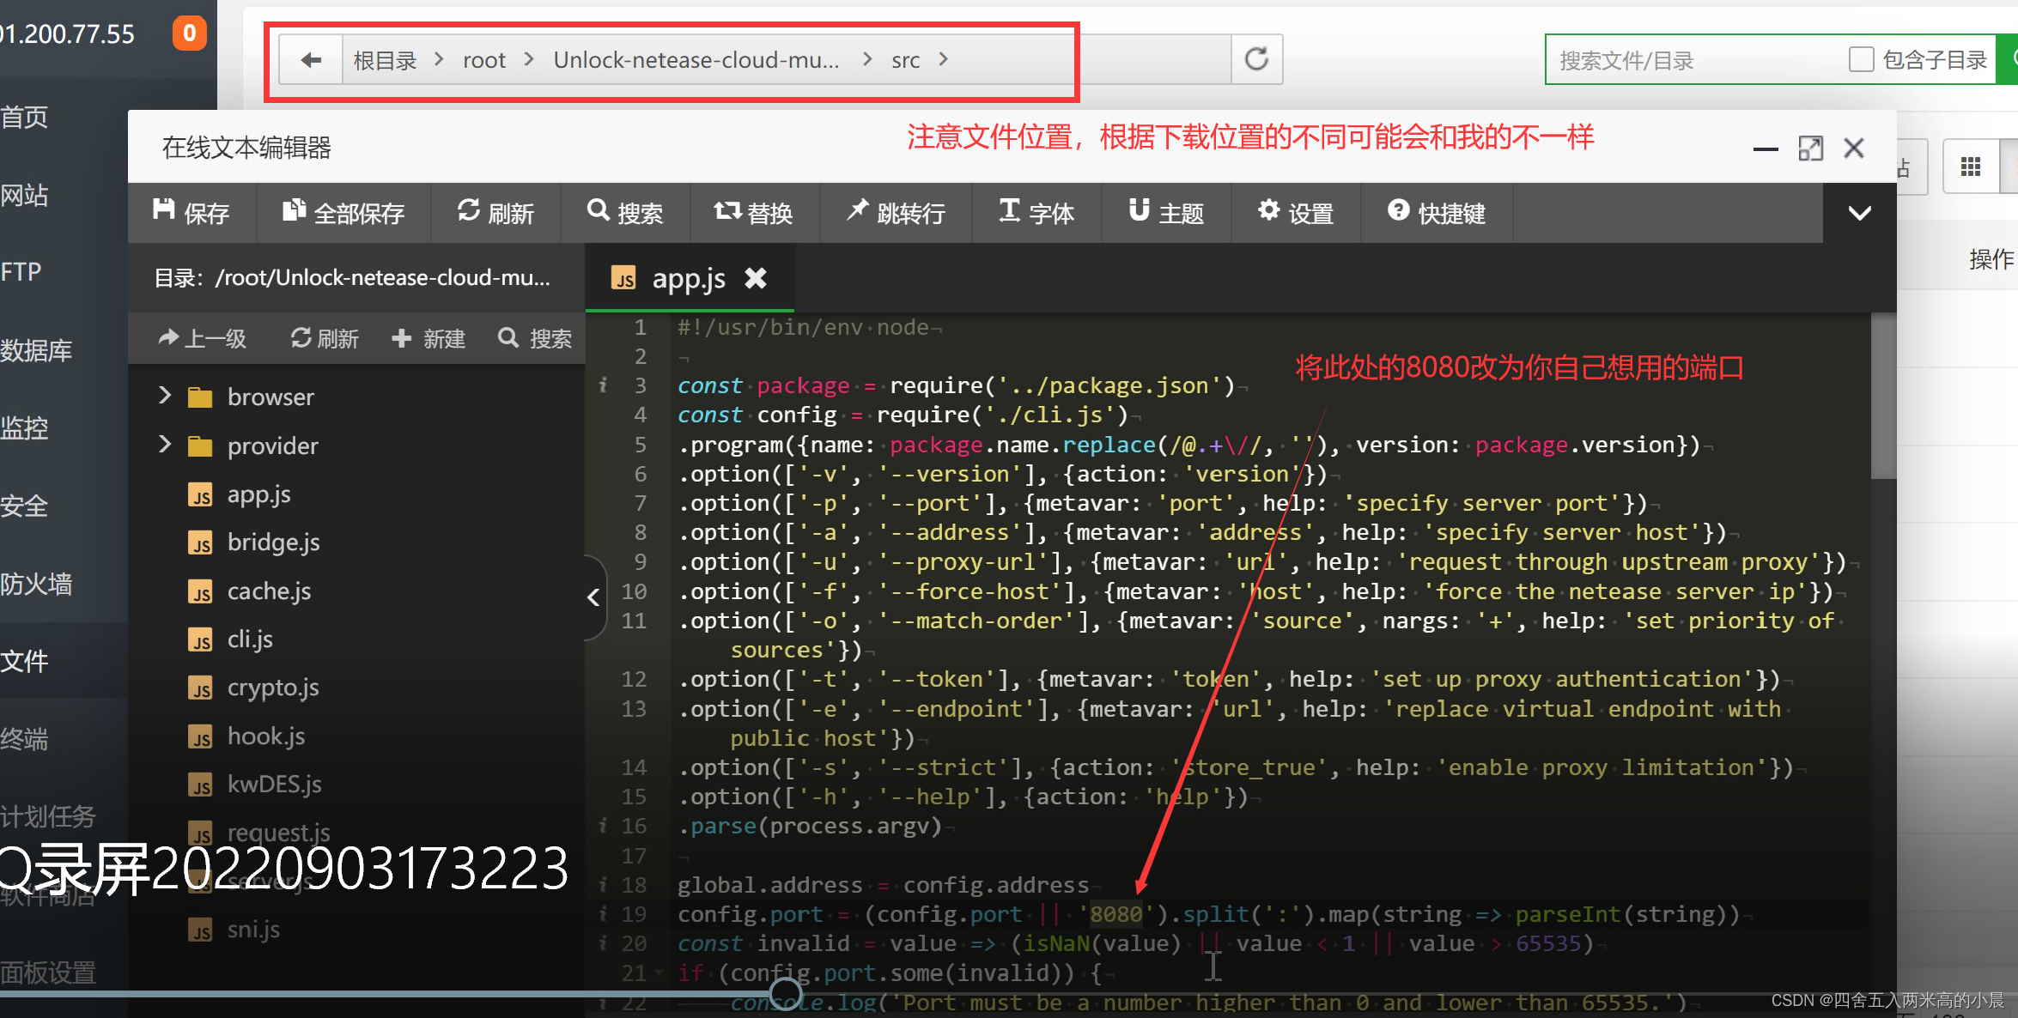Refresh (刷新) the file tree panel

[325, 338]
